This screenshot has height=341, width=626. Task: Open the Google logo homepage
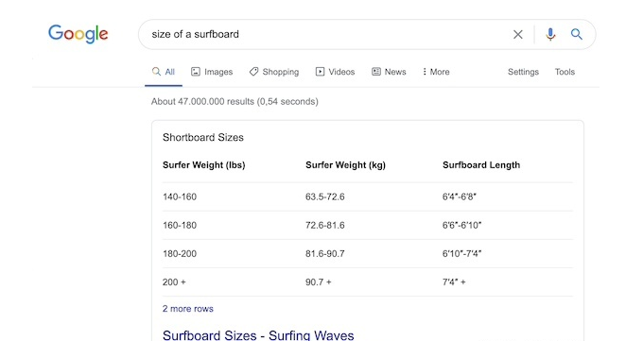click(x=78, y=34)
